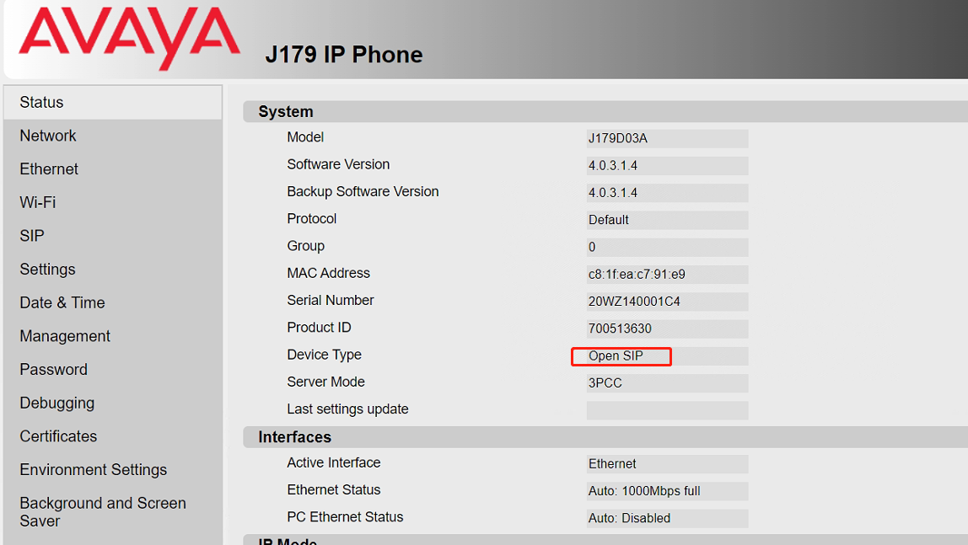The image size is (968, 545).
Task: Click the Backup Software Version value
Action: (667, 192)
